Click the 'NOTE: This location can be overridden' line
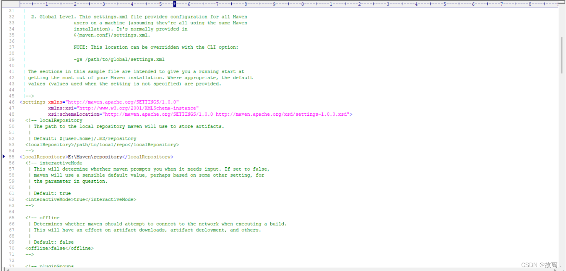 coord(156,47)
